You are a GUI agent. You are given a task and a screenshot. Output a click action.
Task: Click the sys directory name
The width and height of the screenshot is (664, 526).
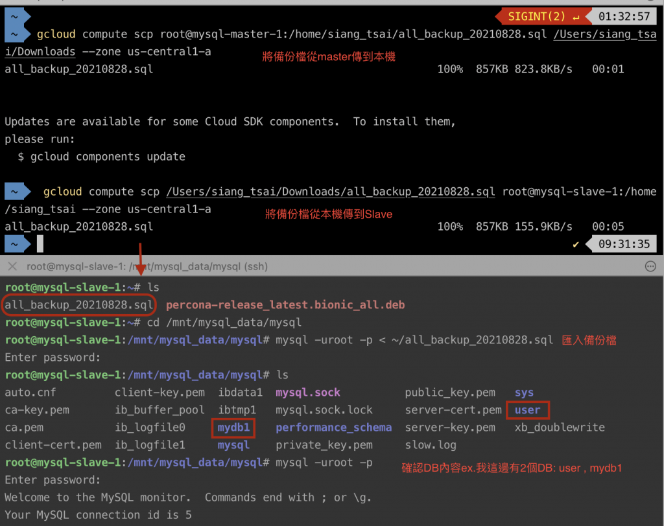pyautogui.click(x=524, y=393)
